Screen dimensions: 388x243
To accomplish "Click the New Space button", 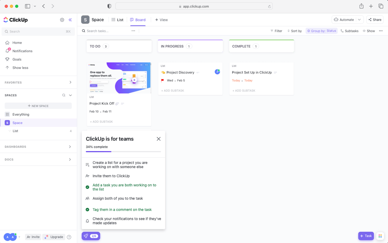I will [x=38, y=106].
